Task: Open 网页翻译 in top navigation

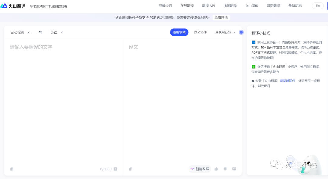Action: [273, 6]
